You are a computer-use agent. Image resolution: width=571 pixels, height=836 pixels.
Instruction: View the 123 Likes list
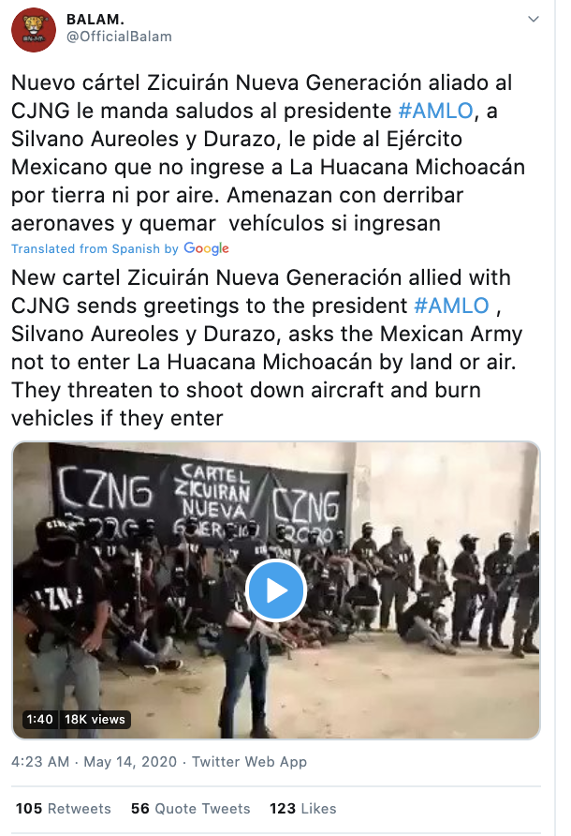coord(303,809)
